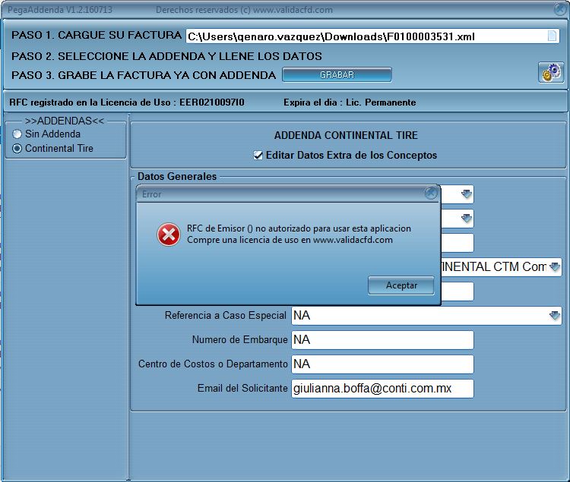Open the settings gears icon
Viewport: 570px width, 482px height.
coord(551,73)
